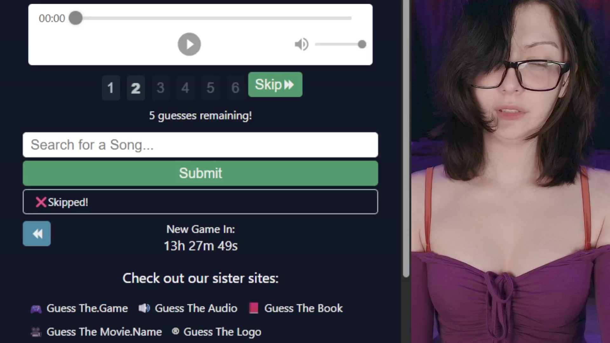The image size is (610, 343).
Task: Open the Guess The Movie.Name link
Action: coord(104,332)
